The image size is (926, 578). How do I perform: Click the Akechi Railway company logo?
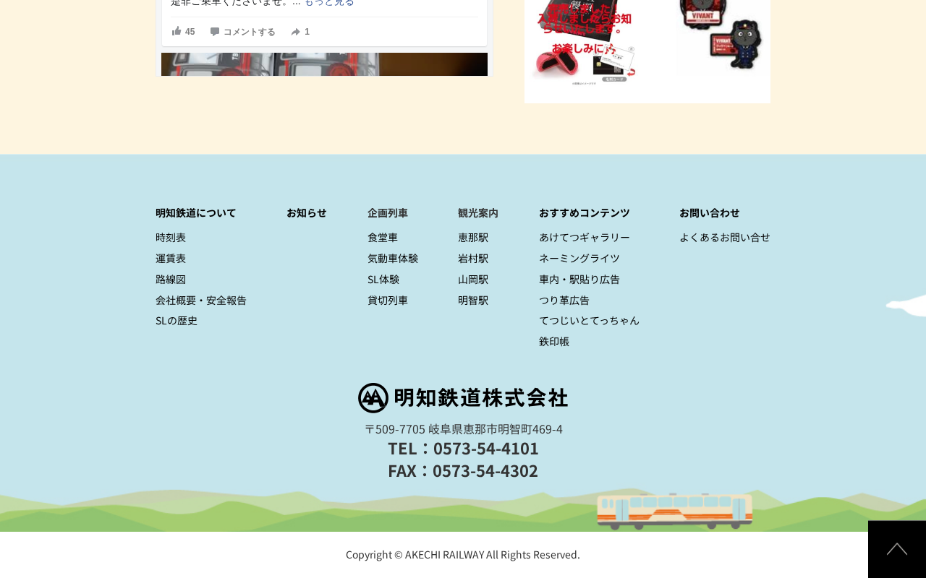pos(463,398)
